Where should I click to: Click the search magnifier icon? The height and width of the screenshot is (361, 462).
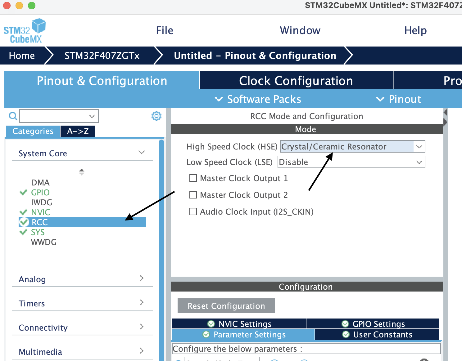click(13, 116)
